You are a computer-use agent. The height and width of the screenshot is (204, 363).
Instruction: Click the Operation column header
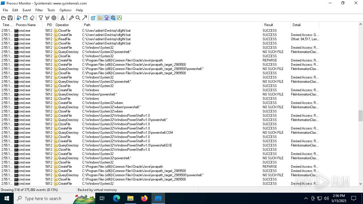pos(68,25)
